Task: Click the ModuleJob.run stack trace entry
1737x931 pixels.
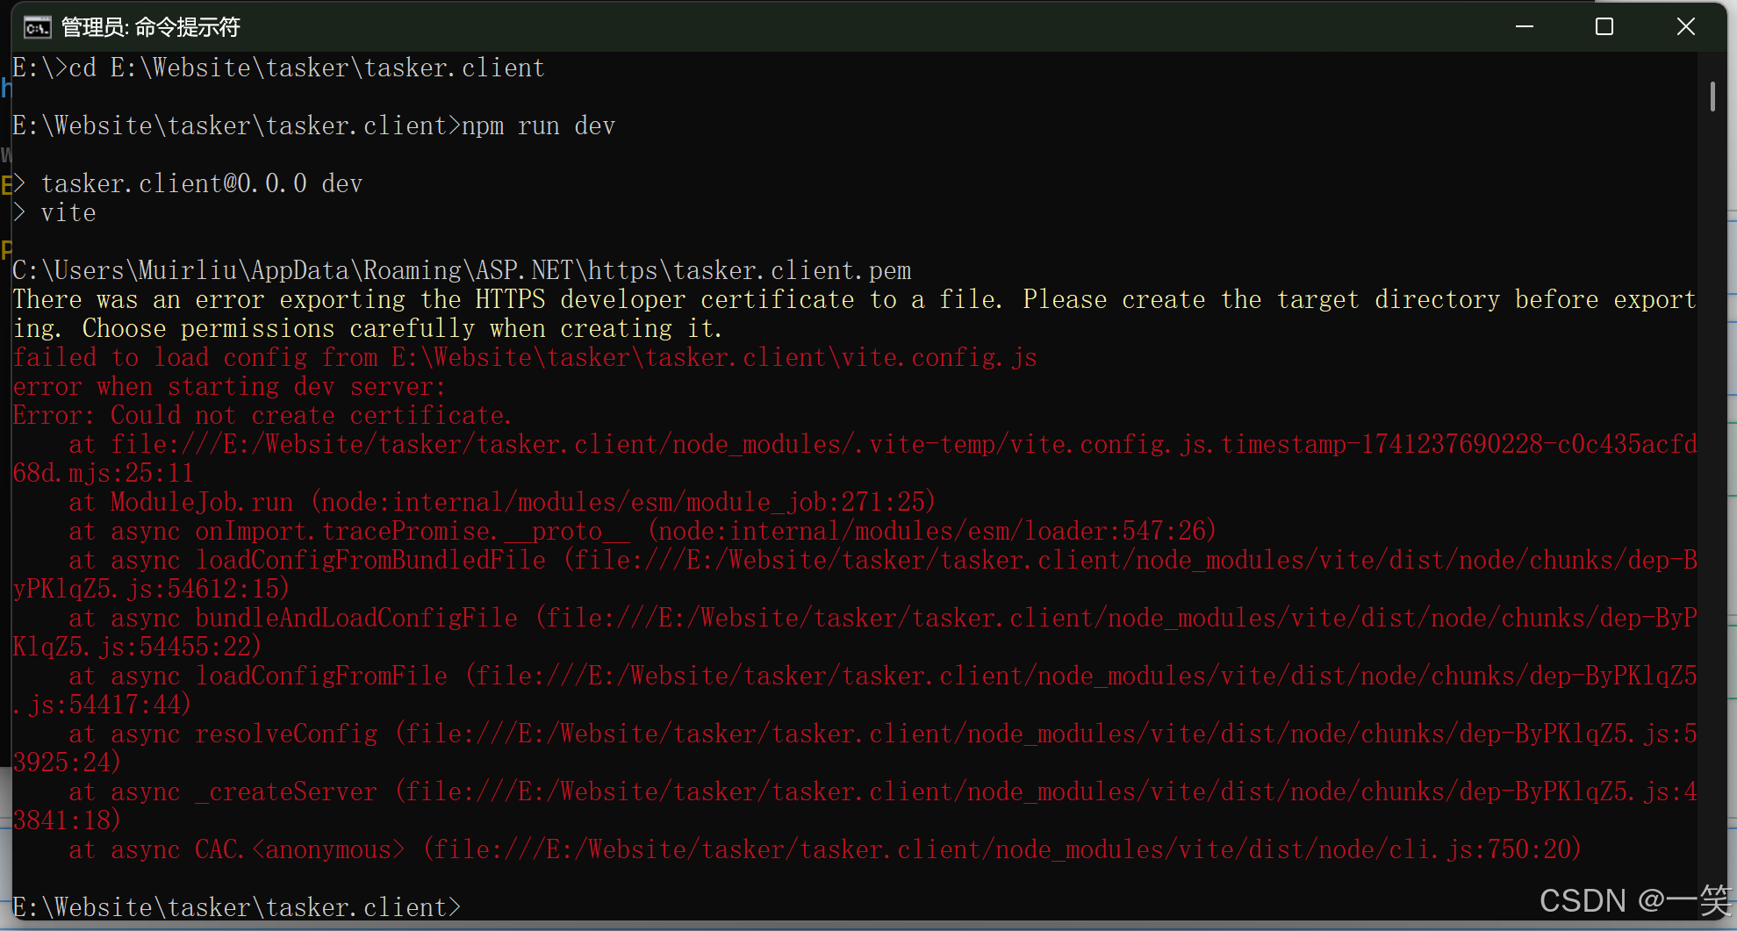Action: 500,501
